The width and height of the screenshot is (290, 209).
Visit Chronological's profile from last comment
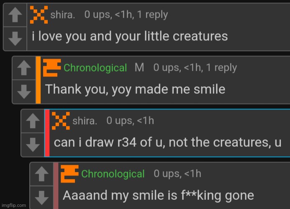pos(113,174)
